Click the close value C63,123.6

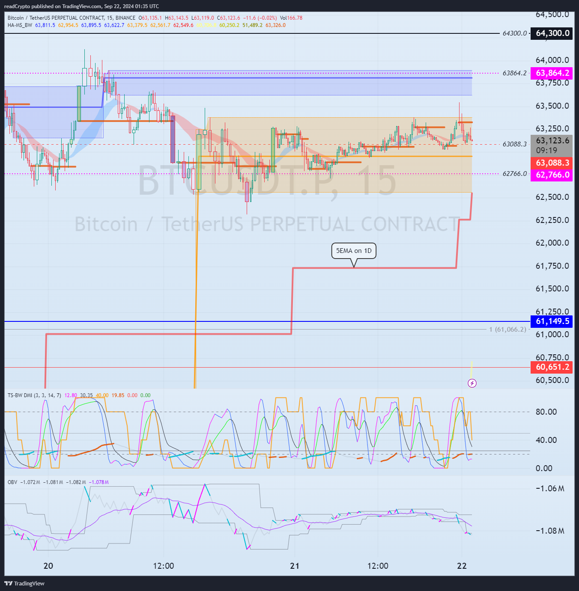229,18
